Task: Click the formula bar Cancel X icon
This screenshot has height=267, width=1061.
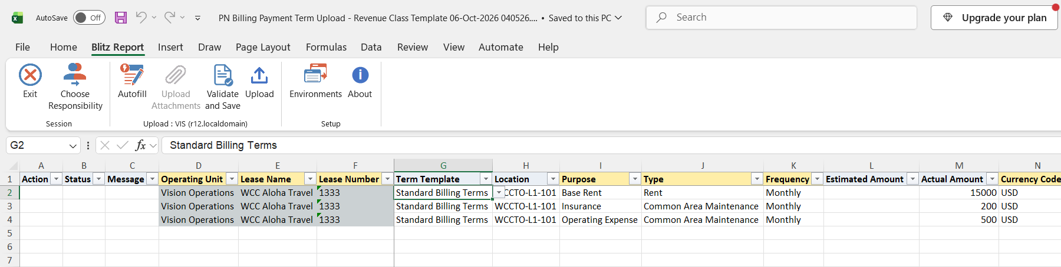Action: [105, 145]
